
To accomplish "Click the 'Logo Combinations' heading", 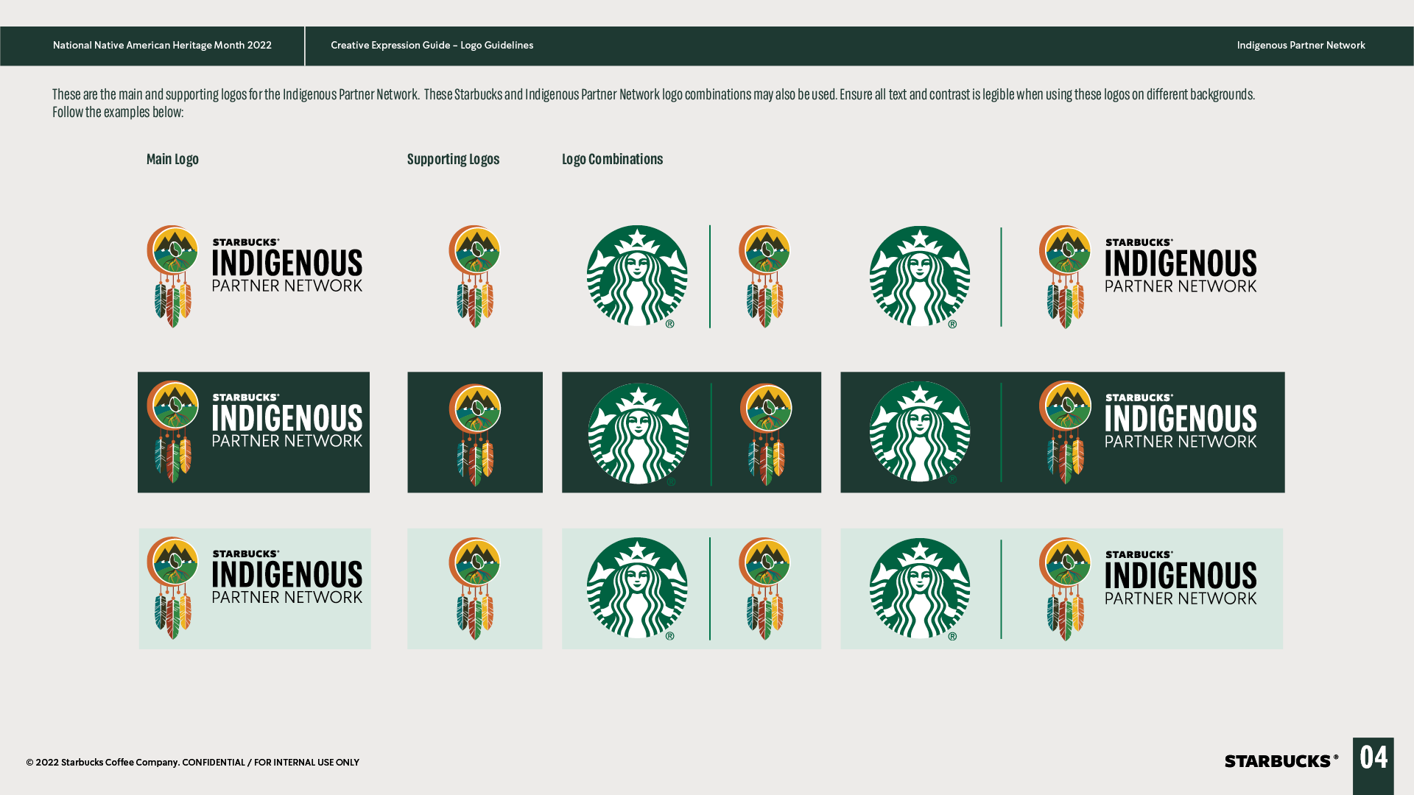I will click(612, 159).
